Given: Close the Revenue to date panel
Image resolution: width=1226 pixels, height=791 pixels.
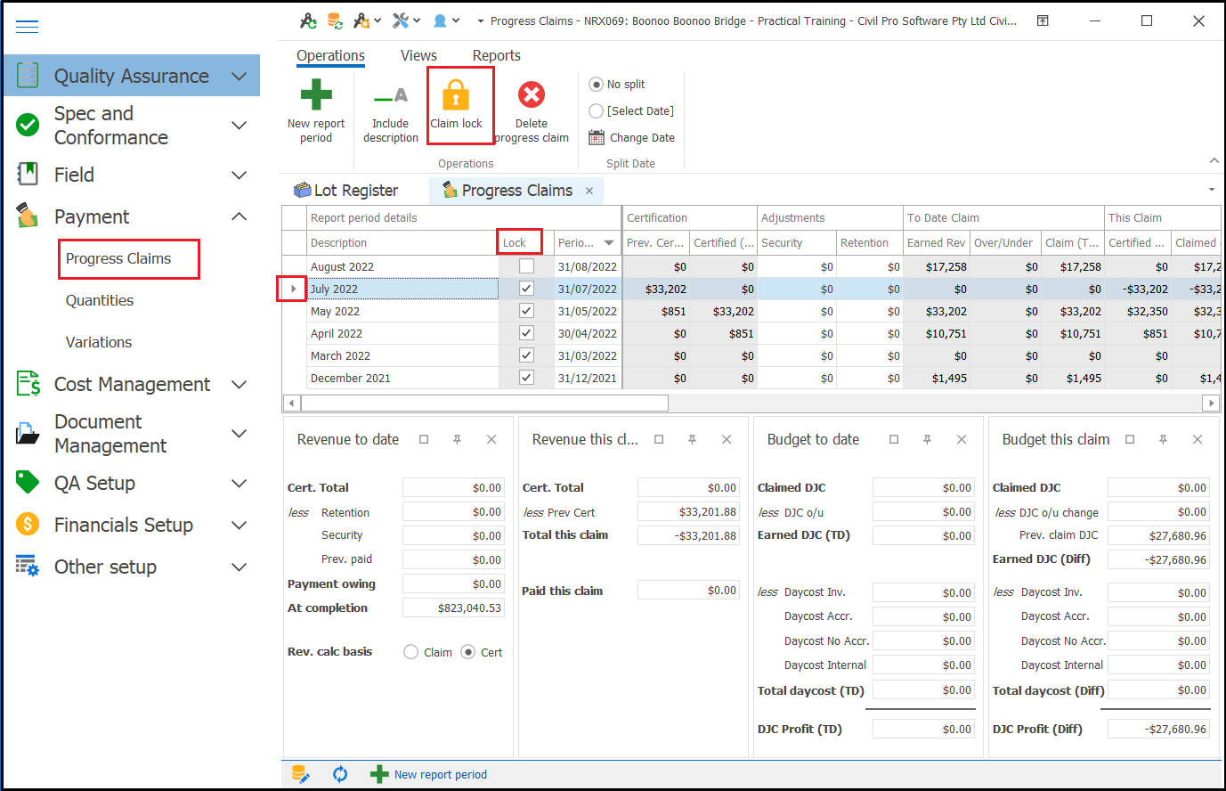Looking at the screenshot, I should (x=491, y=439).
